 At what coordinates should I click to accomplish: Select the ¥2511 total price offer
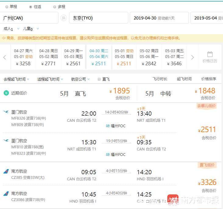[207, 129]
